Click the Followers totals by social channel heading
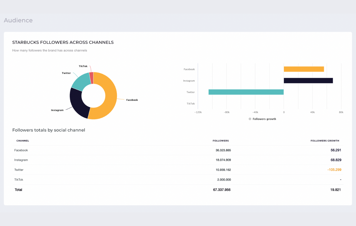This screenshot has height=226, width=356. (x=49, y=130)
